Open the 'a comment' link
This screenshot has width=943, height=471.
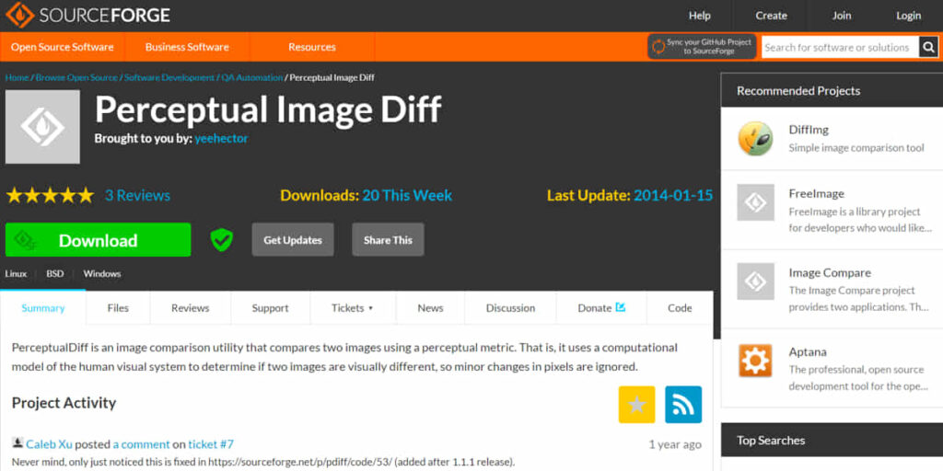tap(141, 444)
